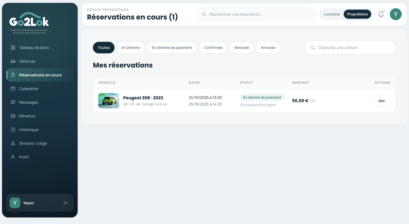Viewport: 409px width, 224px height.
Task: Click the Yassir user name in sidebar
Action: [x=29, y=203]
